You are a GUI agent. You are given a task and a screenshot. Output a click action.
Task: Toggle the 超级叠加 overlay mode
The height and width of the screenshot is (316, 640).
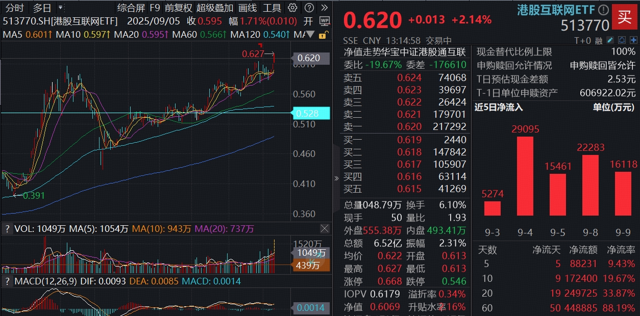[x=213, y=8]
